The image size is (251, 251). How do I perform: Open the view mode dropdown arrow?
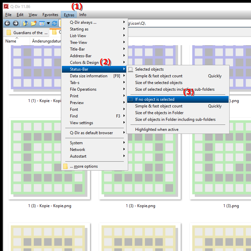click(x=48, y=23)
